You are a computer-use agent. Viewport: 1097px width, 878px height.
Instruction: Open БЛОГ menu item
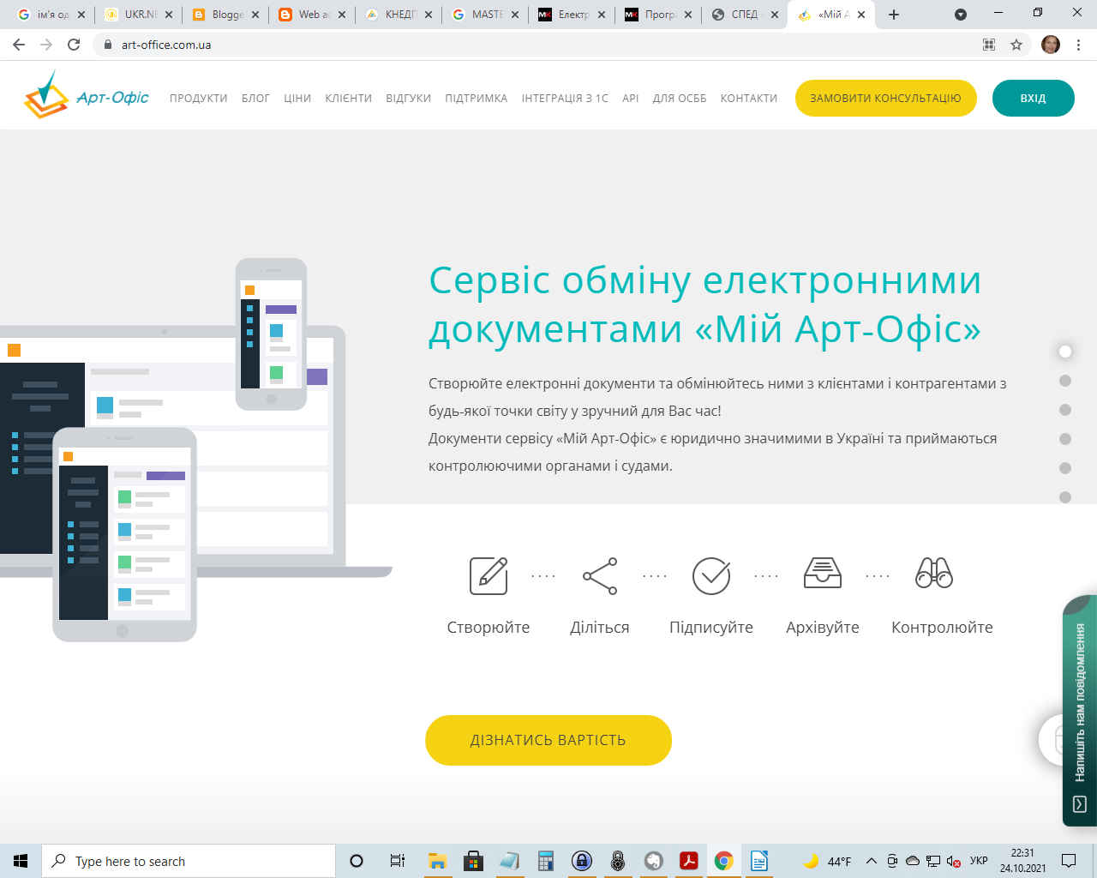(255, 99)
